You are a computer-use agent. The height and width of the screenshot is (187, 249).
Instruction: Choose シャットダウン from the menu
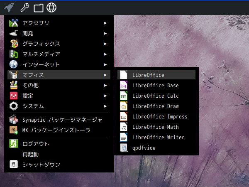tap(59, 165)
